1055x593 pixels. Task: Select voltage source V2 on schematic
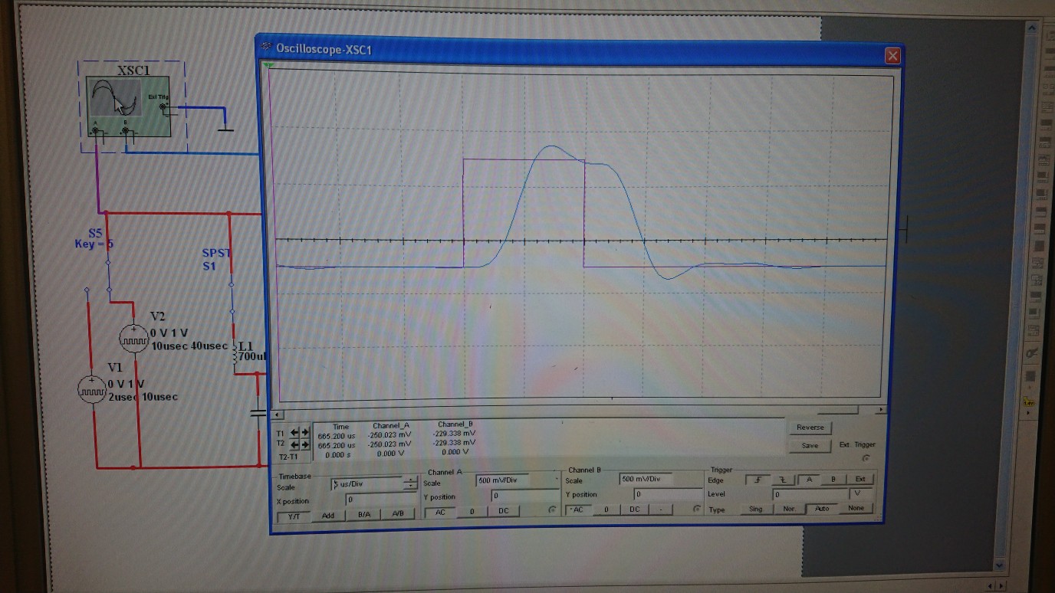[x=134, y=338]
